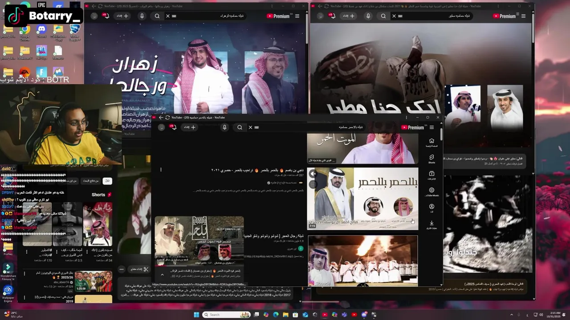This screenshot has width=570, height=320.
Task: Open the guide menu in the left YouTube window
Action: point(297,16)
